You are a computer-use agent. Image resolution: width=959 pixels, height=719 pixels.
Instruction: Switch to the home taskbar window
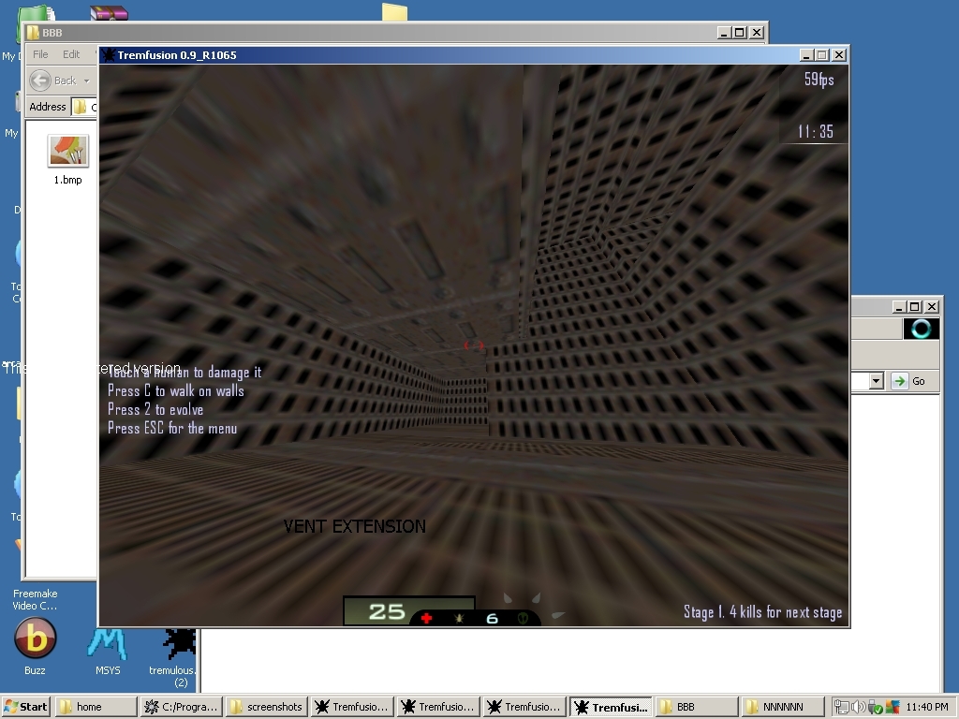click(x=96, y=707)
